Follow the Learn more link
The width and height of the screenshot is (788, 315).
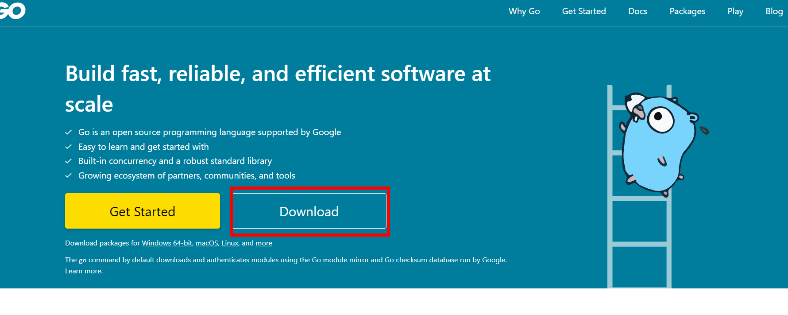pyautogui.click(x=84, y=271)
